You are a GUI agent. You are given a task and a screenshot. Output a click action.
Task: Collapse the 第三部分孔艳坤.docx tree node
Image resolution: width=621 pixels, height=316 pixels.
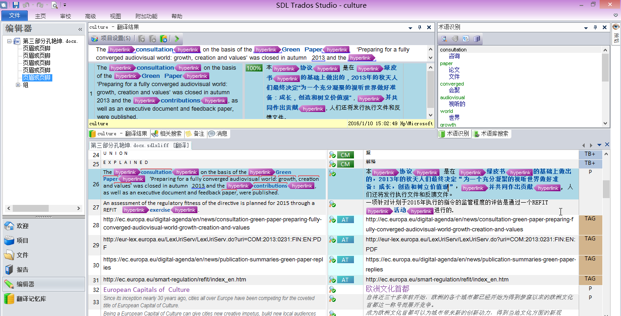pyautogui.click(x=10, y=41)
